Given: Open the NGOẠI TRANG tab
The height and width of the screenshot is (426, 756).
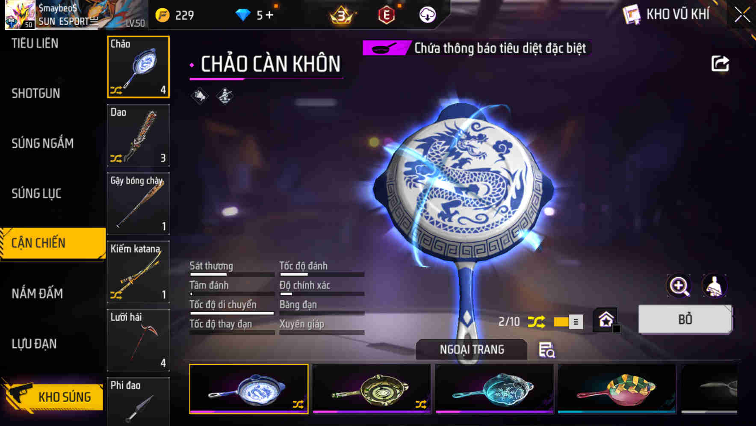Looking at the screenshot, I should pyautogui.click(x=472, y=349).
